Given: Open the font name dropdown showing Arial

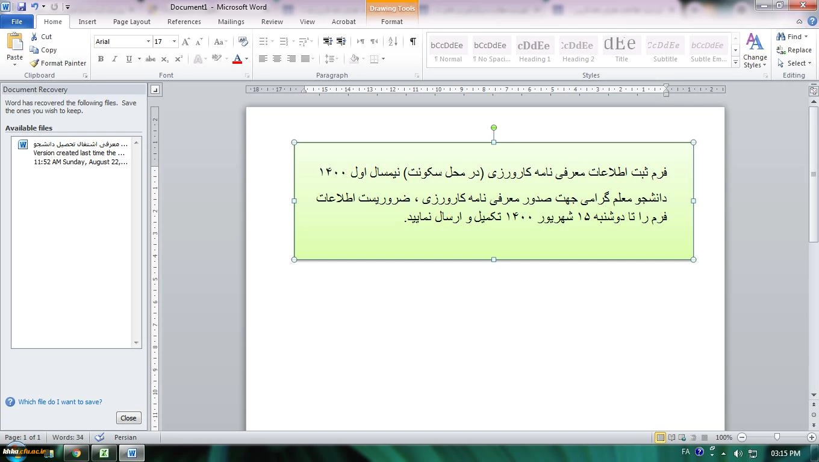Looking at the screenshot, I should point(148,42).
